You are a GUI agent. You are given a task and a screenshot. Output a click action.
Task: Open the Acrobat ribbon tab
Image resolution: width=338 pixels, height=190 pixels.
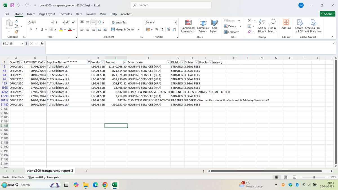[126, 14]
